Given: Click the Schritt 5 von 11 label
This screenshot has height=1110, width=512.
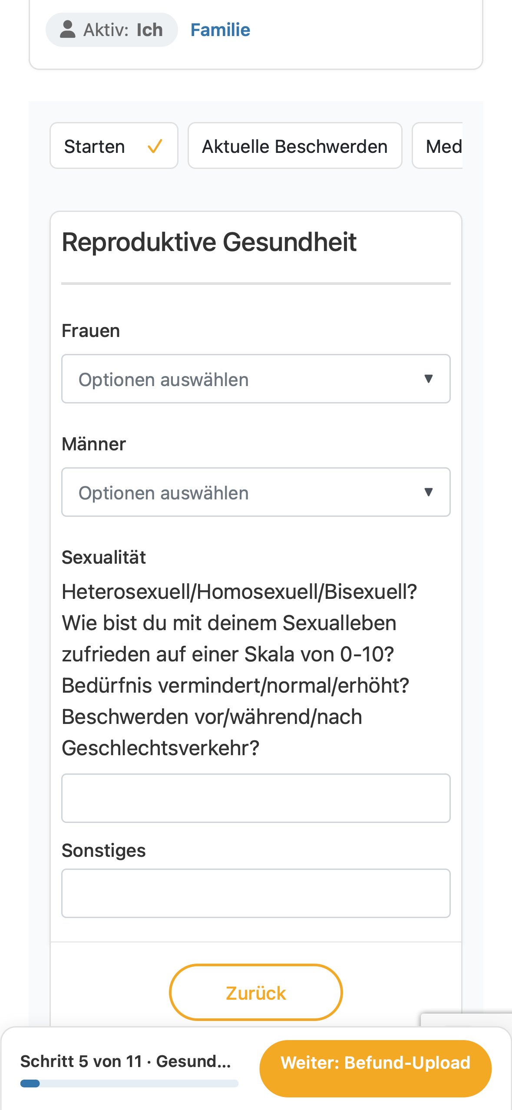Looking at the screenshot, I should (81, 1061).
